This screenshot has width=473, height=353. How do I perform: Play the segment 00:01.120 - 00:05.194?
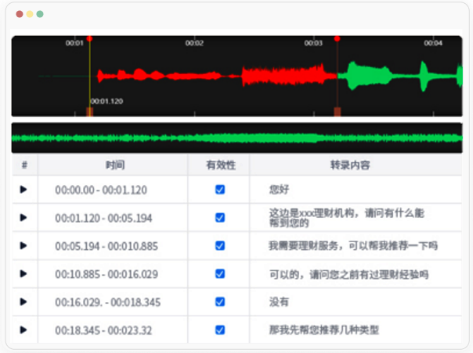click(x=23, y=217)
